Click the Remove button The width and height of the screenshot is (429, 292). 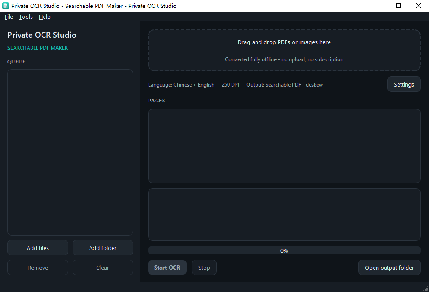[x=38, y=268]
